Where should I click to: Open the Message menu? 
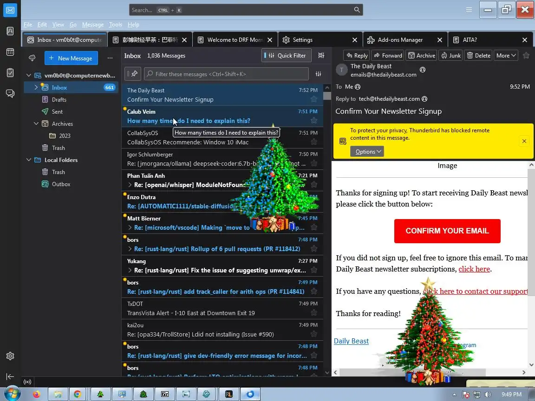[x=93, y=25]
